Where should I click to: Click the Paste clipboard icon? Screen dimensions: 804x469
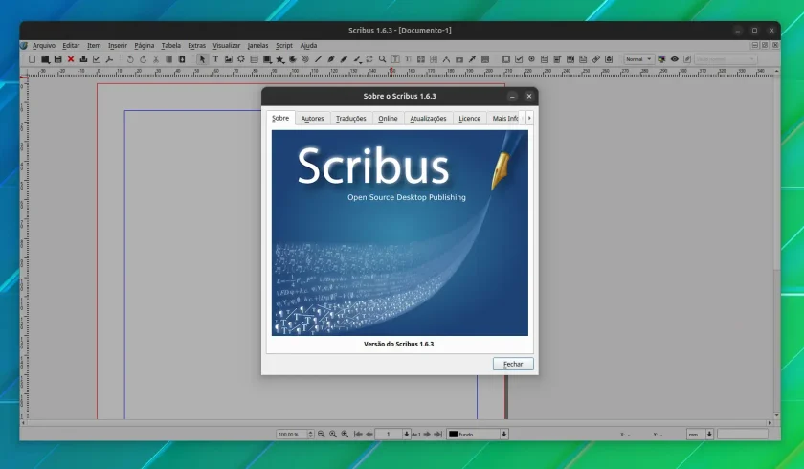tap(182, 59)
